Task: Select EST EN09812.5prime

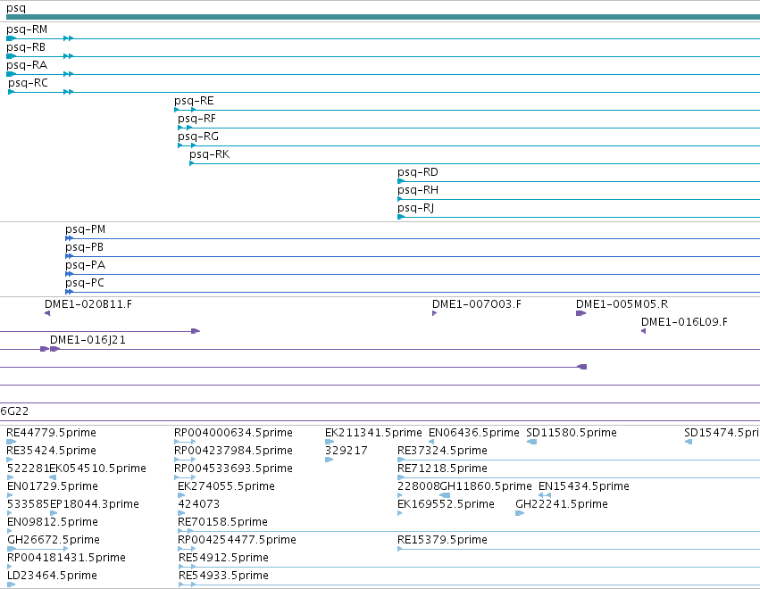Action: coord(53,523)
